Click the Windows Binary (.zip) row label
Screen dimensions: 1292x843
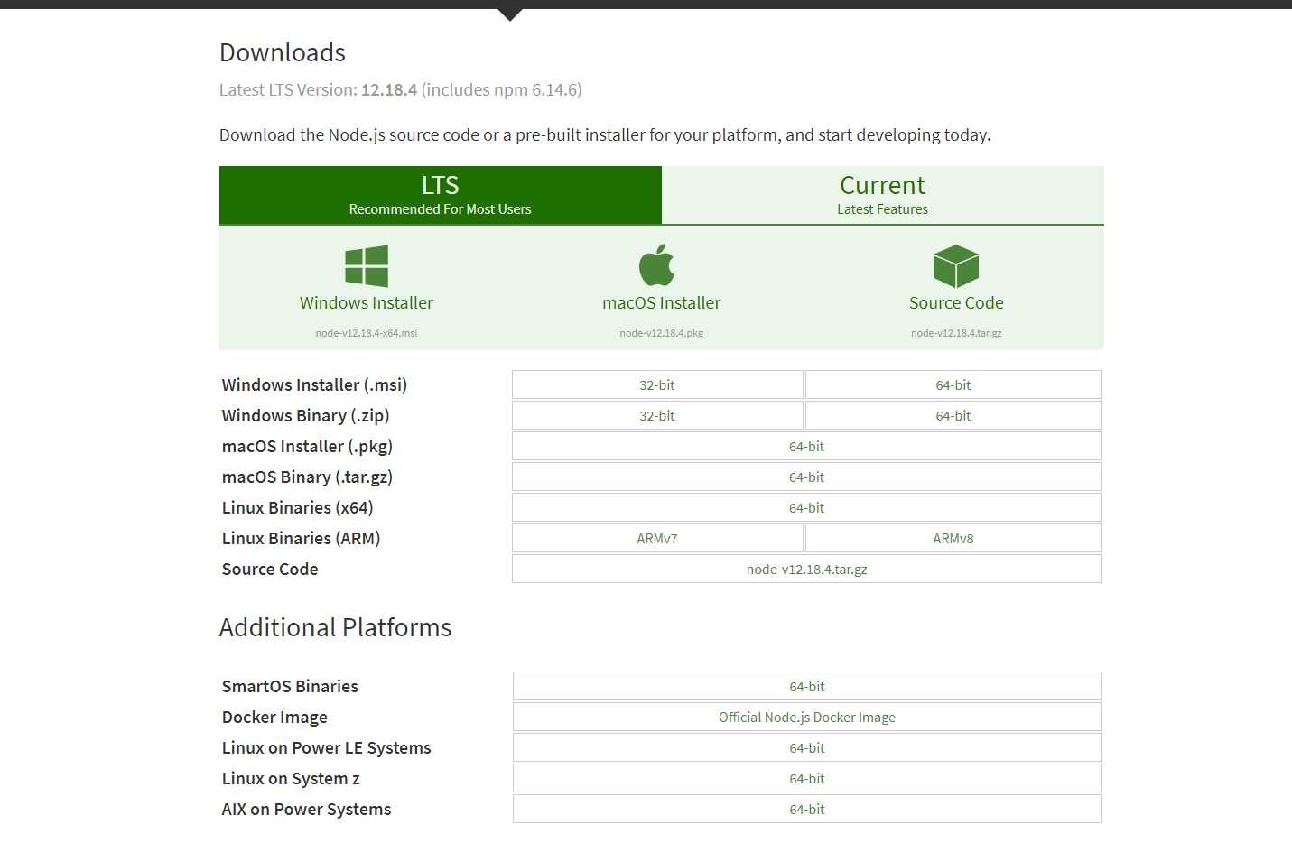[306, 416]
